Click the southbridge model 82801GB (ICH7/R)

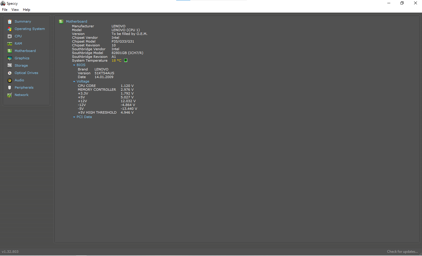127,53
